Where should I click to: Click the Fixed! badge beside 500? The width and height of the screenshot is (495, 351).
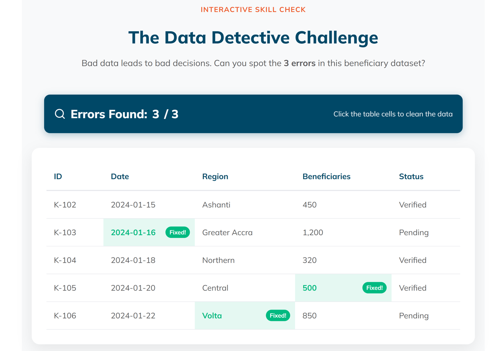click(374, 288)
